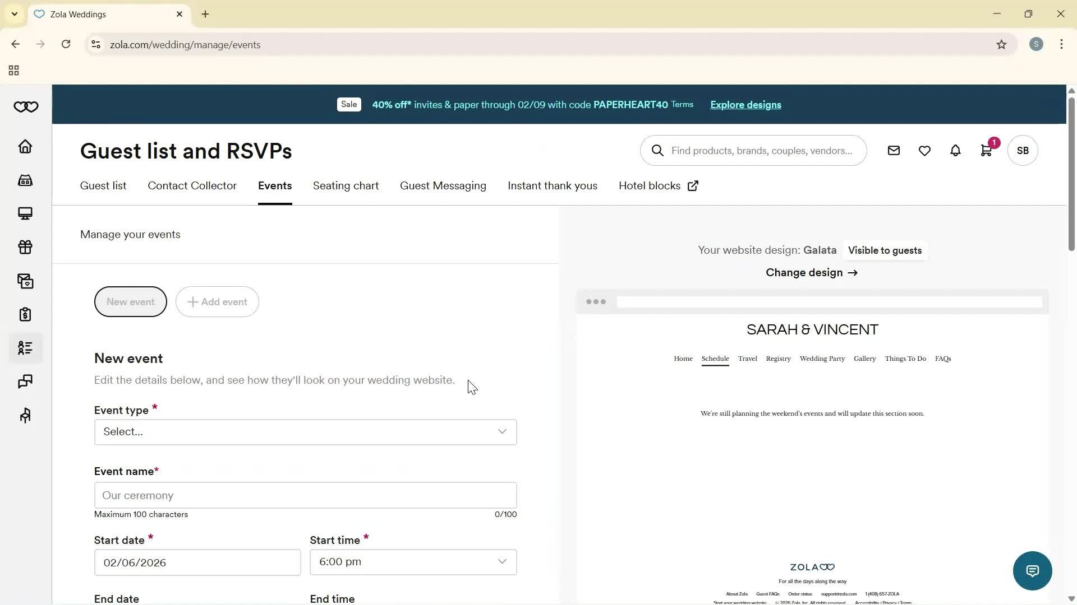The height and width of the screenshot is (605, 1077).
Task: Click the Change design link
Action: coord(811,272)
